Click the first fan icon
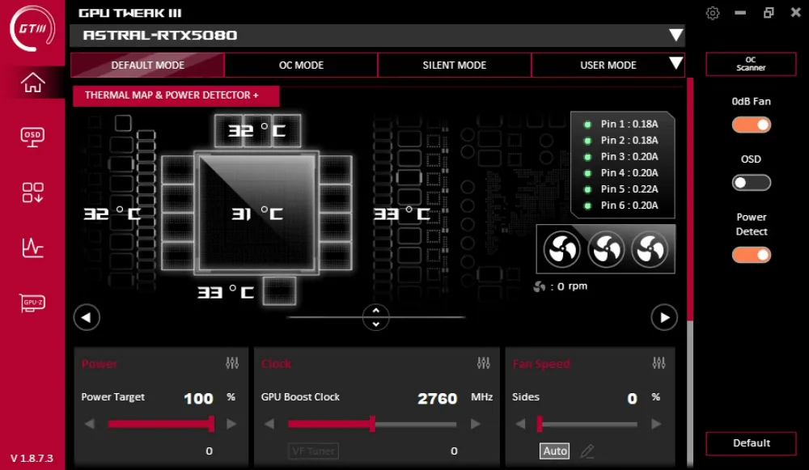Screen dimensions: 809x470 (562, 250)
